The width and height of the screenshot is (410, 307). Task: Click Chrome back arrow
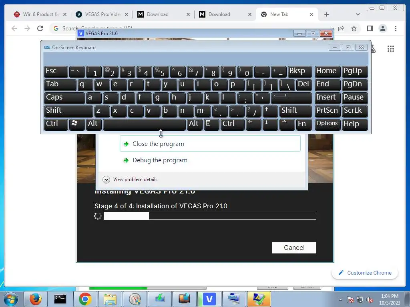pyautogui.click(x=14, y=28)
